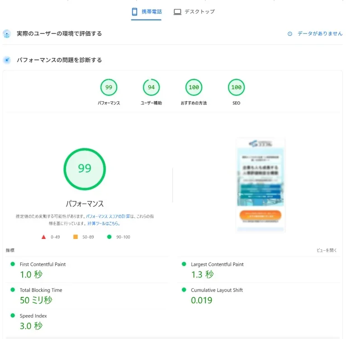Open the 計算ツールはこちら link
The image size is (346, 339).
coord(104,224)
